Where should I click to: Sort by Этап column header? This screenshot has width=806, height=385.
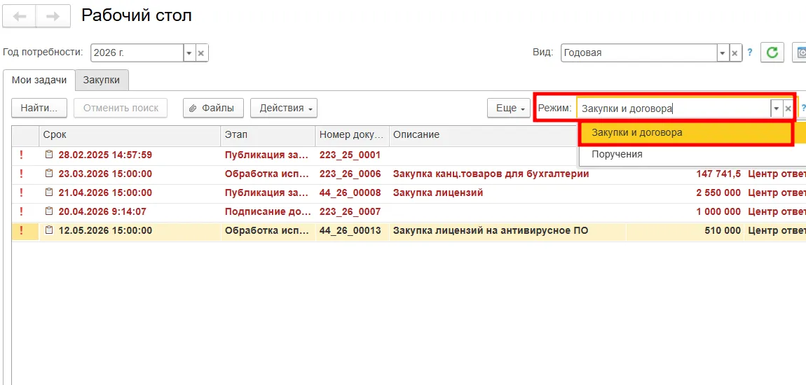tap(268, 135)
